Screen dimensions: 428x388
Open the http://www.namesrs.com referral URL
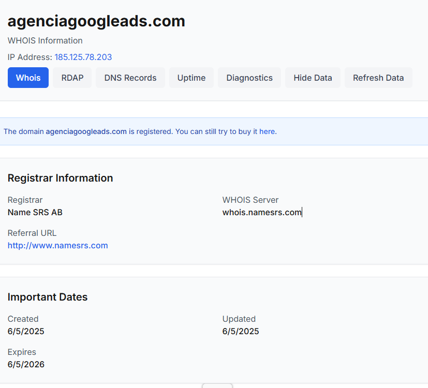point(57,245)
